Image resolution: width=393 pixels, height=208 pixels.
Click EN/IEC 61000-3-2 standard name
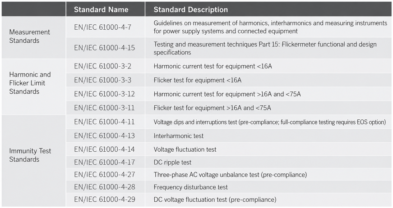click(x=102, y=66)
